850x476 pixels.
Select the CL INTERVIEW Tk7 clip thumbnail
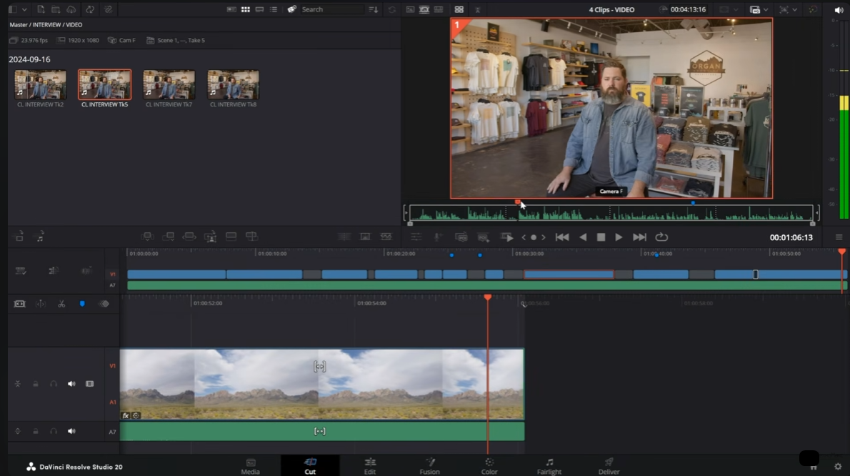pyautogui.click(x=169, y=84)
